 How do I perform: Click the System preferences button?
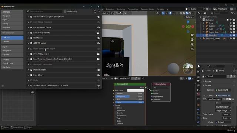[x=12, y=60]
